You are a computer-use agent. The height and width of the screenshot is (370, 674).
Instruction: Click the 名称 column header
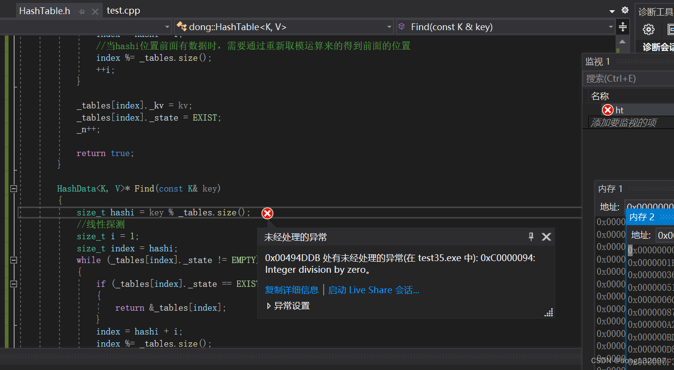tap(600, 96)
